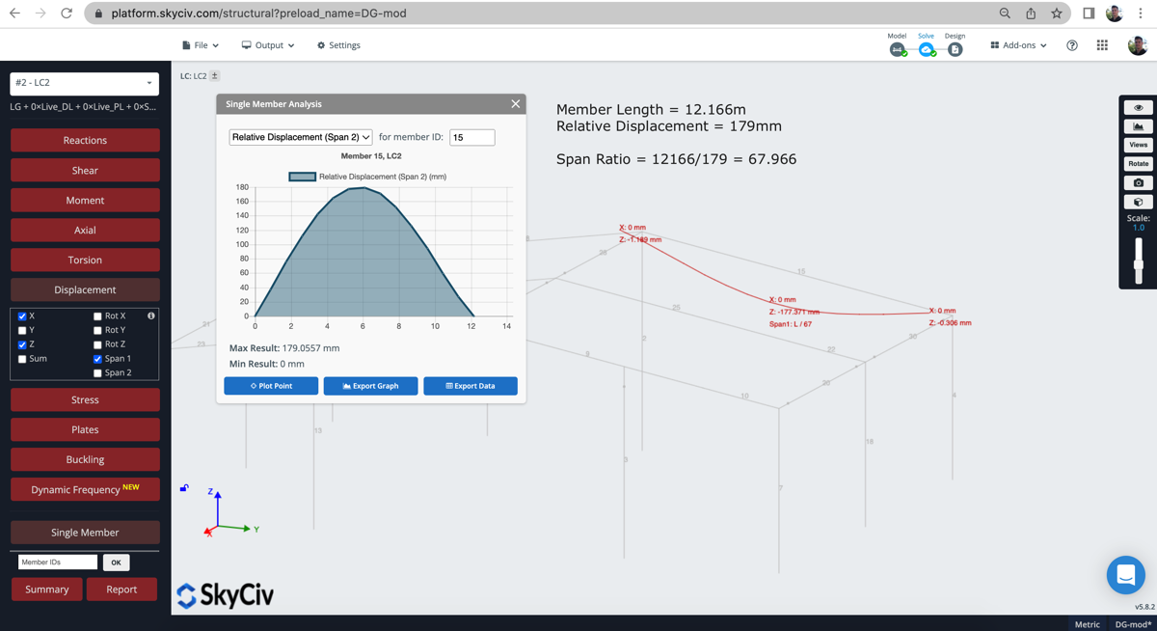The height and width of the screenshot is (631, 1157).
Task: Open the help question mark icon
Action: click(x=1072, y=45)
